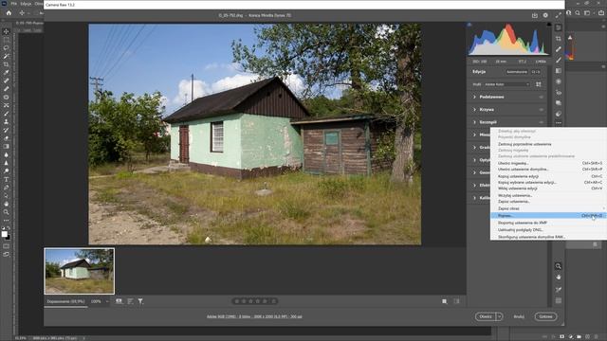Toggle the color sampler tool in Camera Raw

[x=559, y=290]
